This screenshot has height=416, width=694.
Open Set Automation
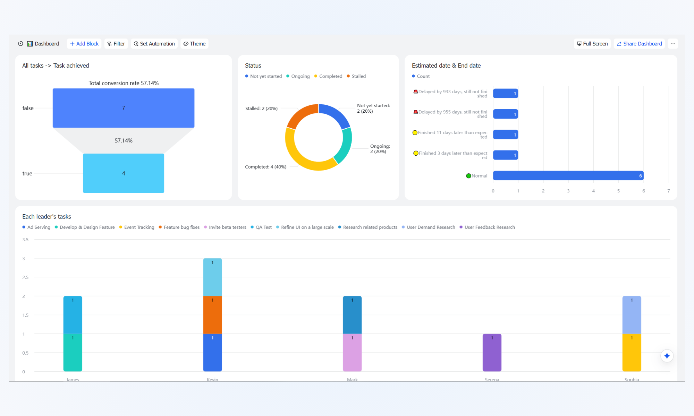[x=154, y=44]
